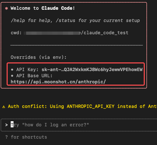
Task: Click the blurred cwd path segment
Action: point(52,33)
